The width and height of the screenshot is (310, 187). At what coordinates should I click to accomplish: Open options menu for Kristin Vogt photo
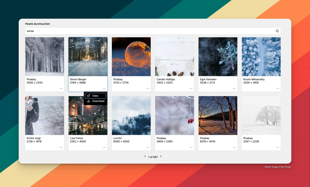coord(61,147)
